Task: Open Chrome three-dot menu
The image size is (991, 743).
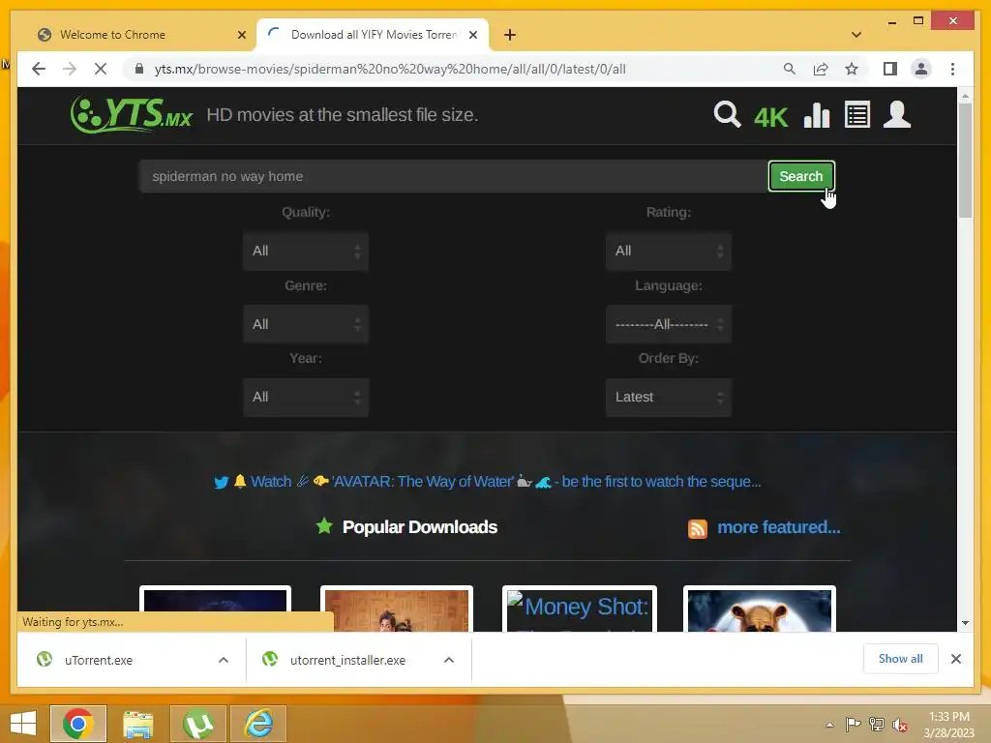Action: click(952, 69)
